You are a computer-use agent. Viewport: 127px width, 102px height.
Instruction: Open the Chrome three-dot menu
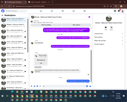[125, 6]
